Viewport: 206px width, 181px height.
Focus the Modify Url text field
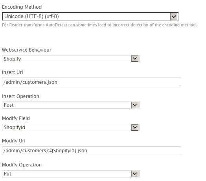[x=92, y=151]
